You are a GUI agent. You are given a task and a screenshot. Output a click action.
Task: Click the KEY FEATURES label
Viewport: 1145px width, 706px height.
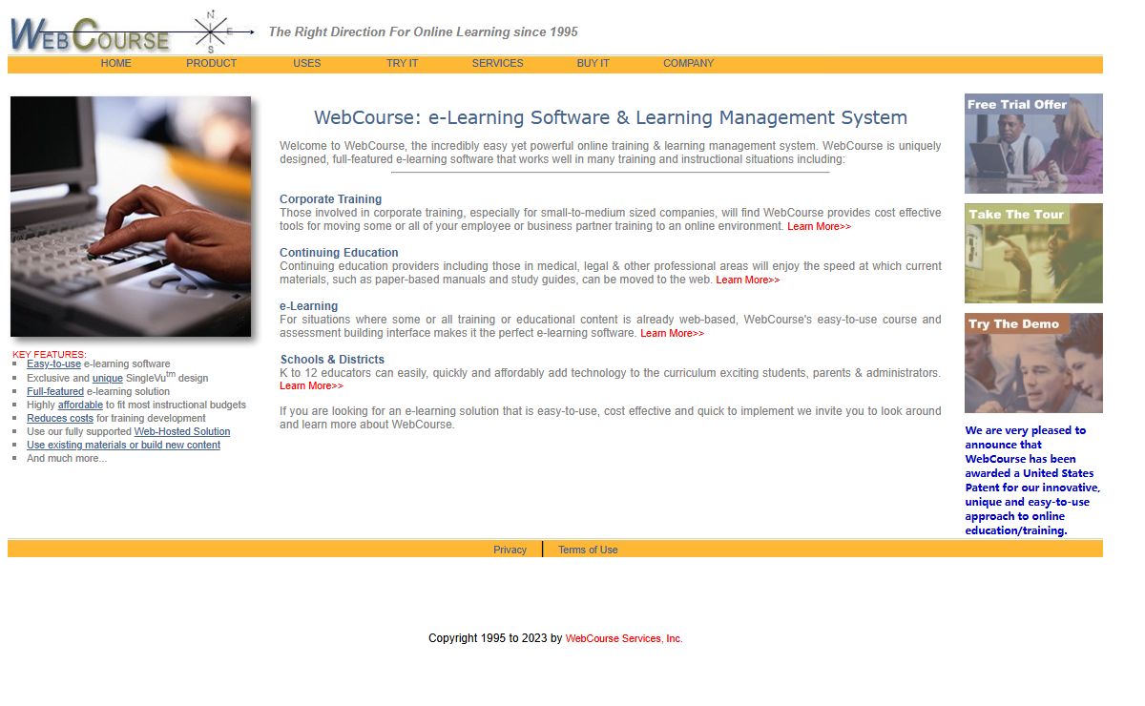(50, 354)
